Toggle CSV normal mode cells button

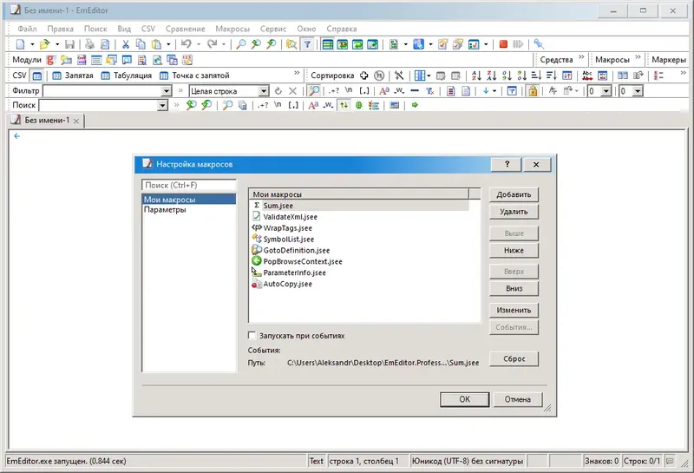(x=37, y=76)
